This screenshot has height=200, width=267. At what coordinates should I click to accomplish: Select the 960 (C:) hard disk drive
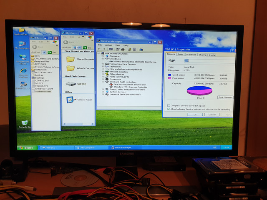[x=76, y=84]
